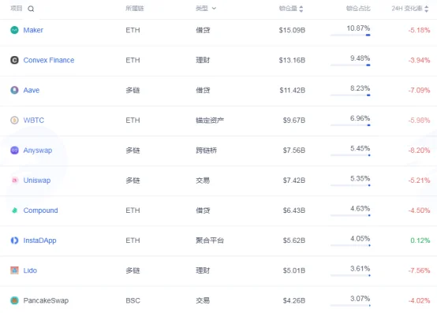Click the Maker 10.87% share progress bar
Screen dimensions: 437x313
350,35
